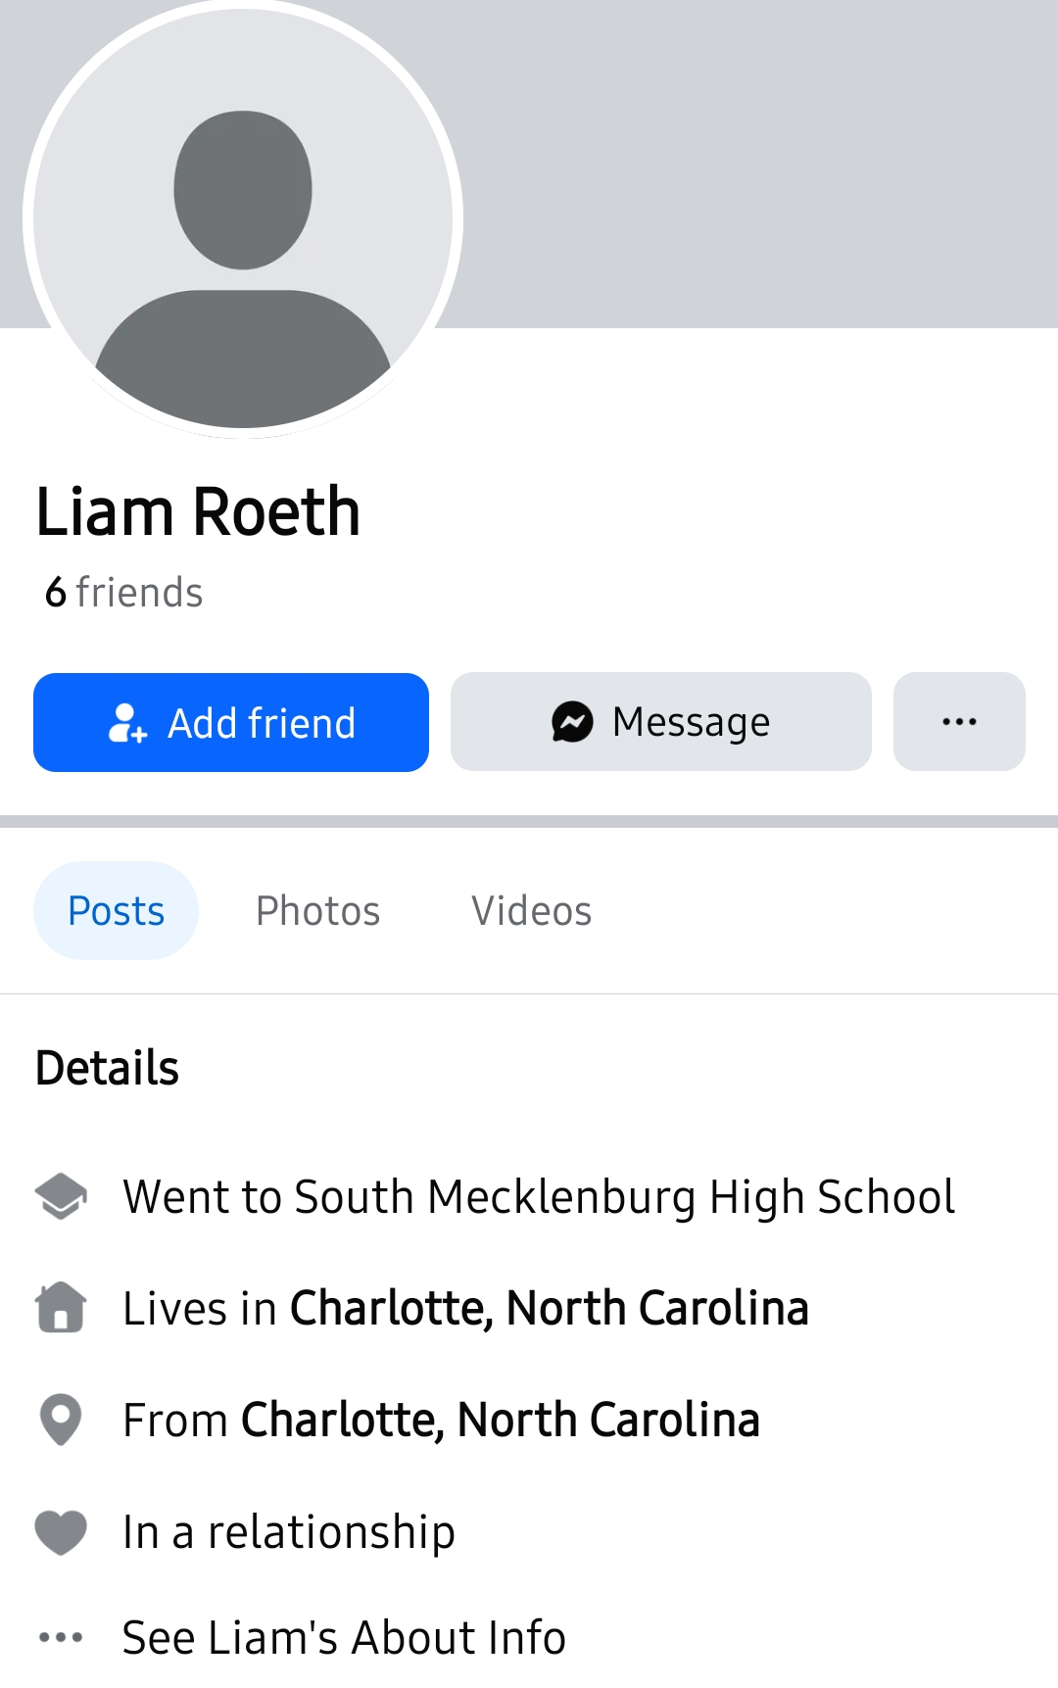Tap the ellipsis icon beside About Info

[x=61, y=1637]
